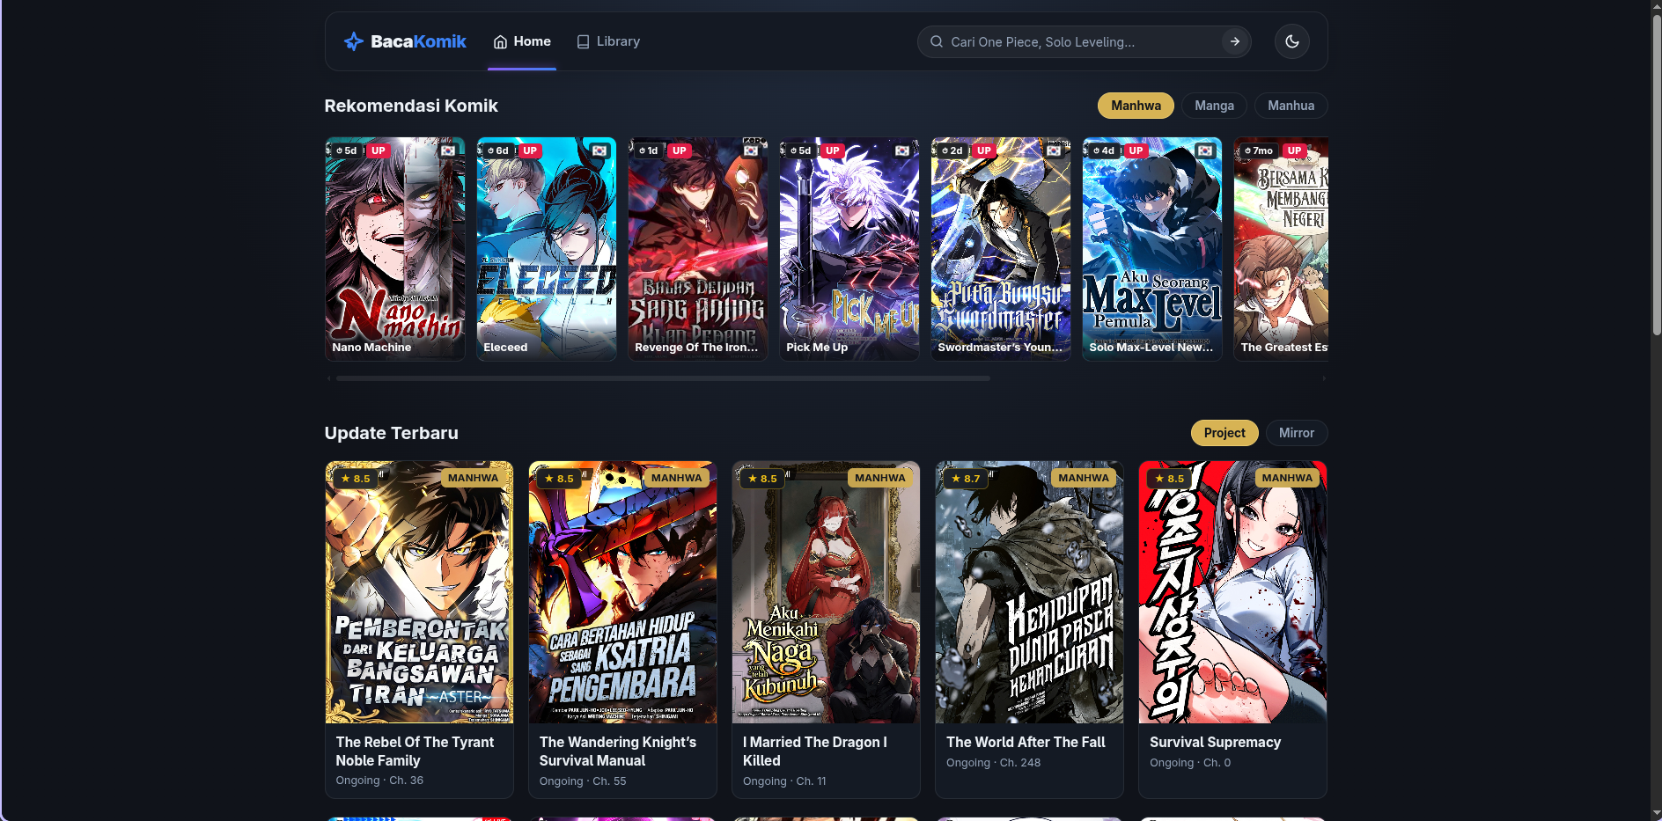The width and height of the screenshot is (1662, 821).
Task: Click the recommendation carousel horizontal scrollbar
Action: point(663,378)
